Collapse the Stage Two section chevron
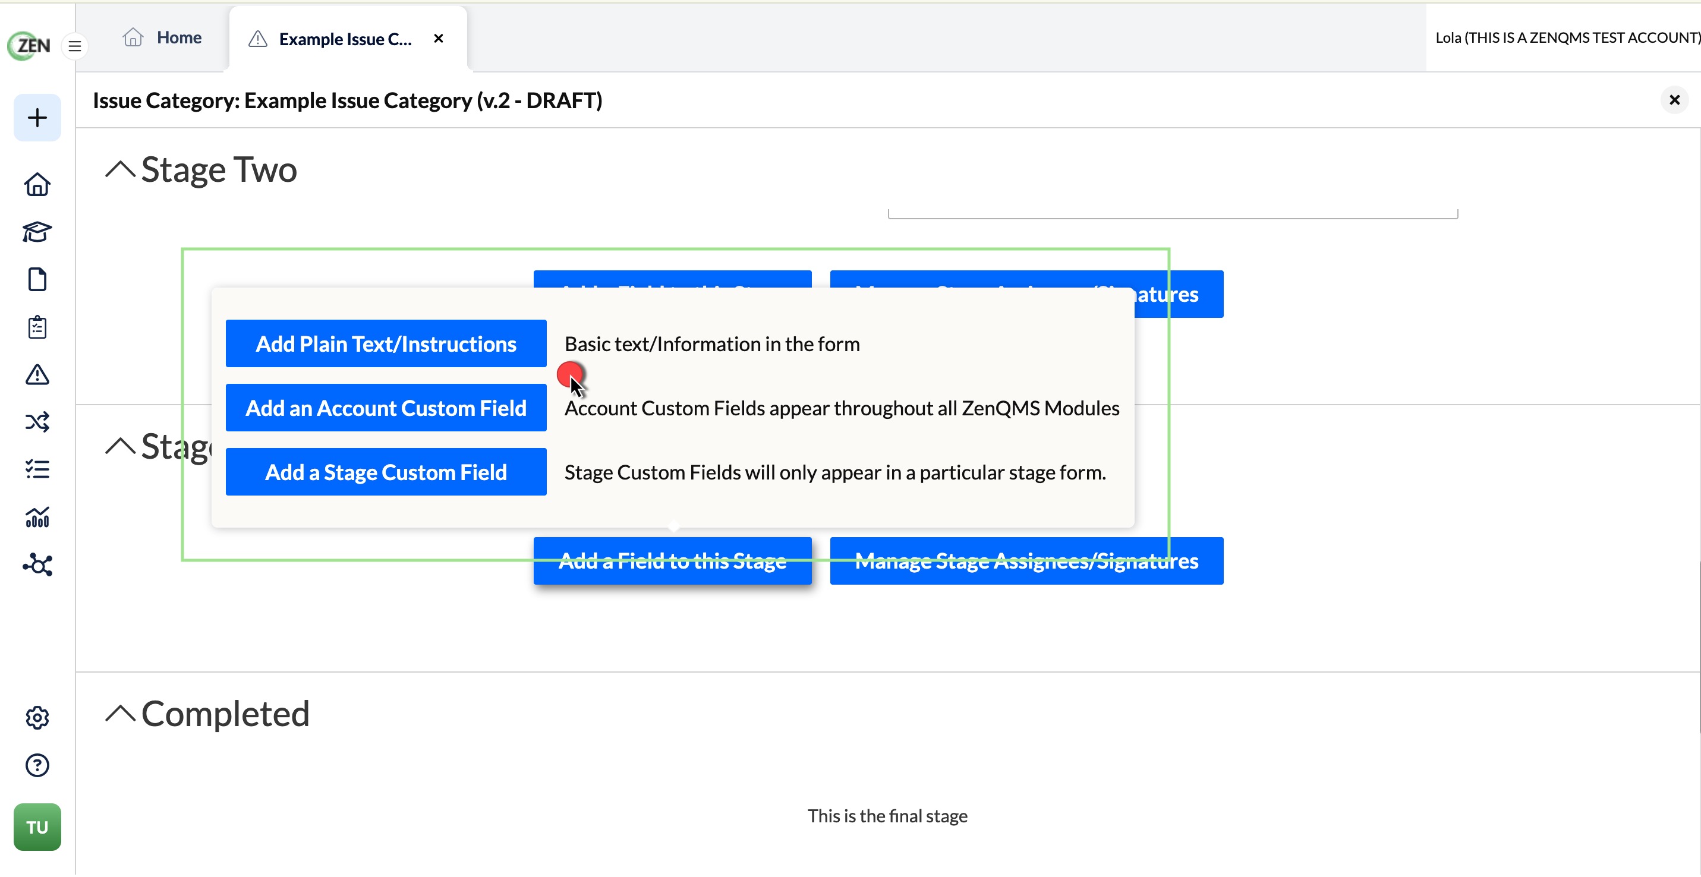This screenshot has width=1701, height=877. pyautogui.click(x=120, y=169)
